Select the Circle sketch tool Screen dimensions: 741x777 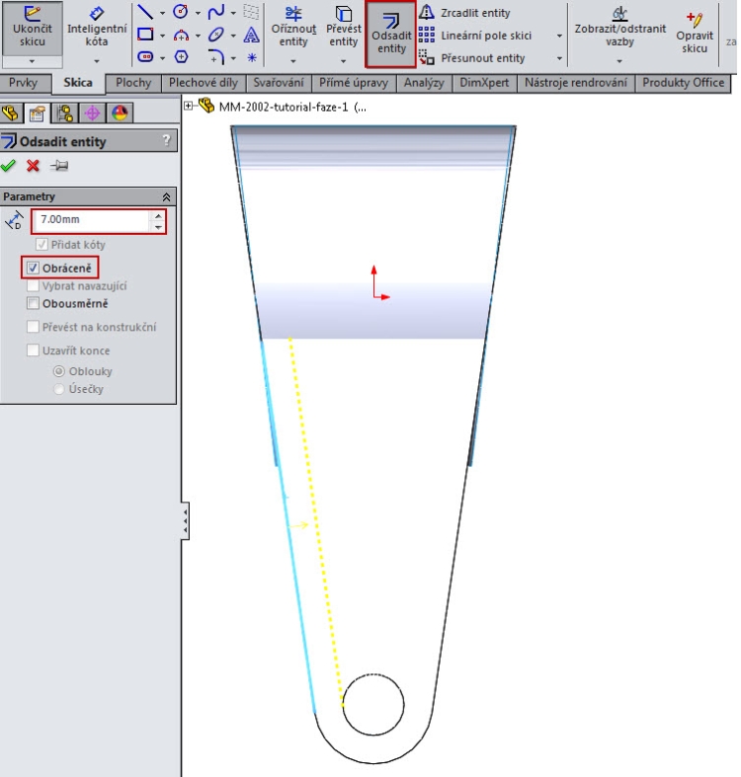(181, 12)
